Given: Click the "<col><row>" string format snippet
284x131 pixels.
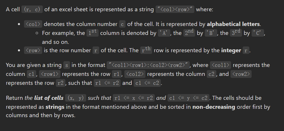Looking at the screenshot, I should [175, 10].
